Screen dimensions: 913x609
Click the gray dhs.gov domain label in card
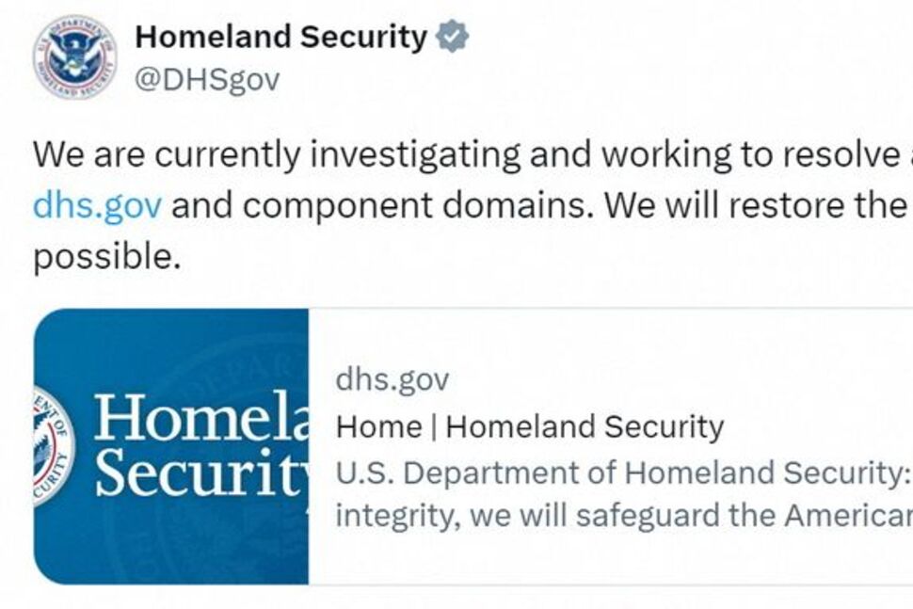(x=392, y=379)
